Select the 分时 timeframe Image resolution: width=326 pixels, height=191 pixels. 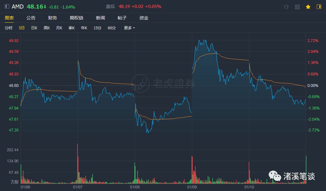point(9,28)
